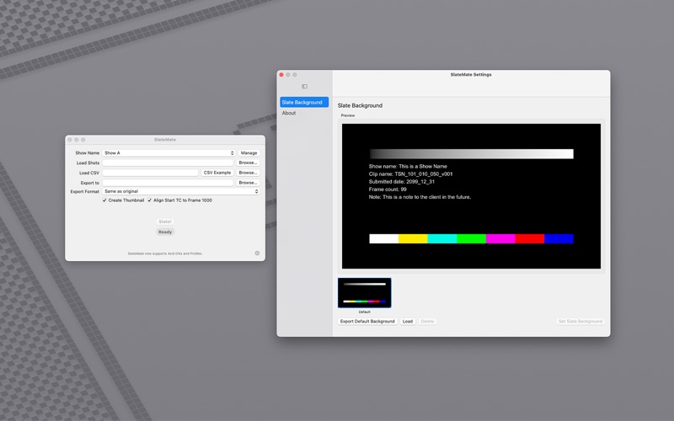This screenshot has width=674, height=421.
Task: Browse for Load Shots folder
Action: 248,163
